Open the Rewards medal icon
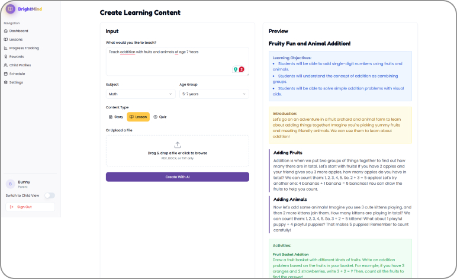Image resolution: width=457 pixels, height=279 pixels. tap(5, 56)
